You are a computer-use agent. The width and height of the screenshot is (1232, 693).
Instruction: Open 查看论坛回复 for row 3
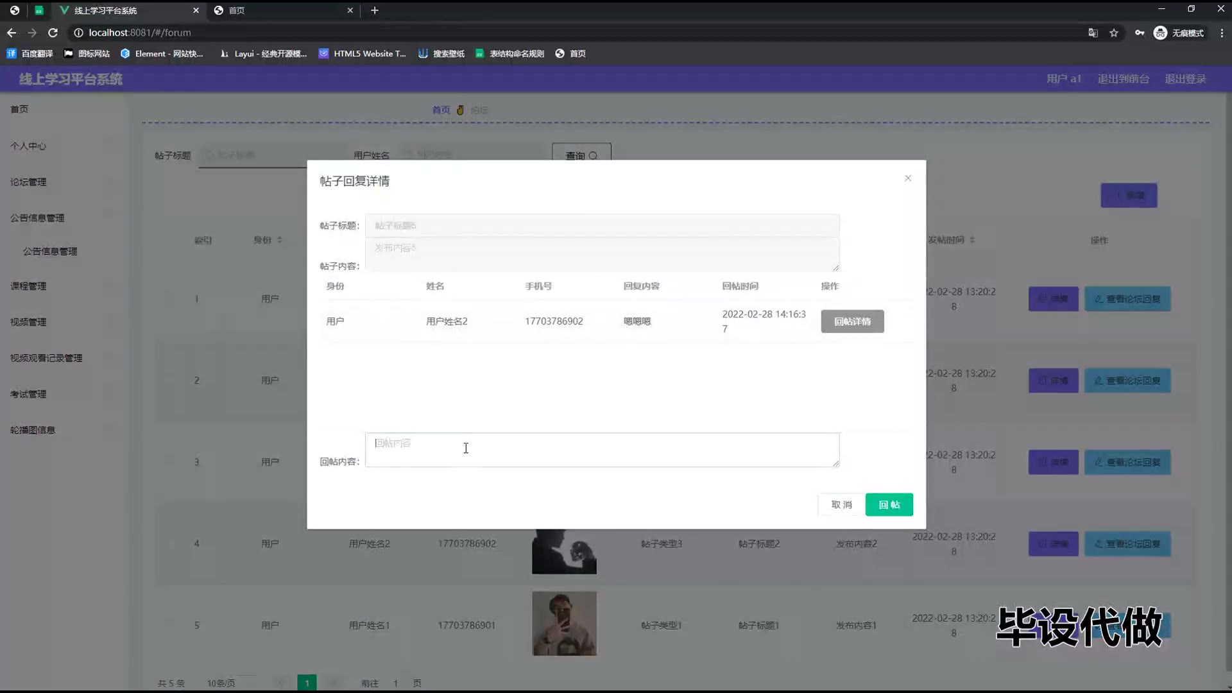pyautogui.click(x=1127, y=462)
